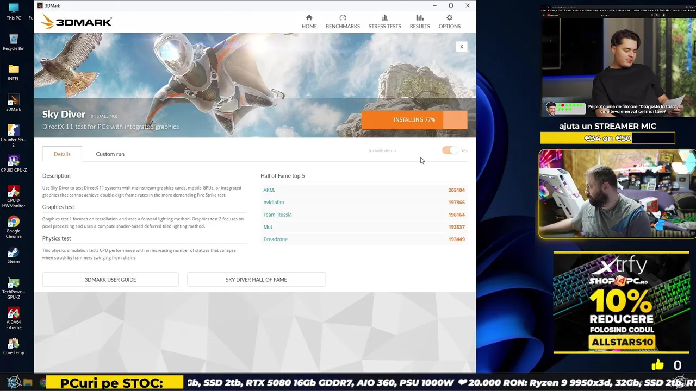Screen dimensions: 696x391
Task: Select nvidiafan in Hall of Fame
Action: coord(274,203)
